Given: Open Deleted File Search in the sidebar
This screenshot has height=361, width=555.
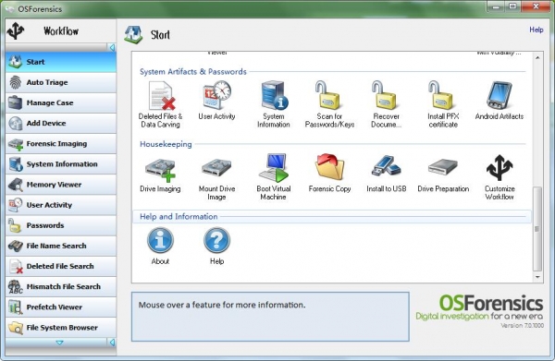Looking at the screenshot, I should 61,266.
